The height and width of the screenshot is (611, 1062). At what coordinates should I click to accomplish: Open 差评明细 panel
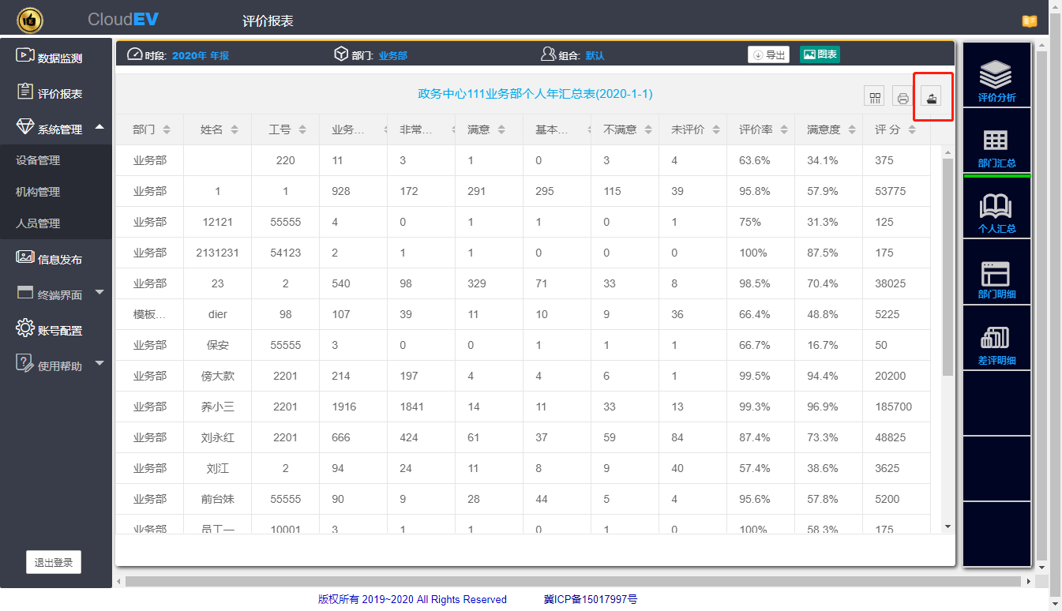point(996,339)
